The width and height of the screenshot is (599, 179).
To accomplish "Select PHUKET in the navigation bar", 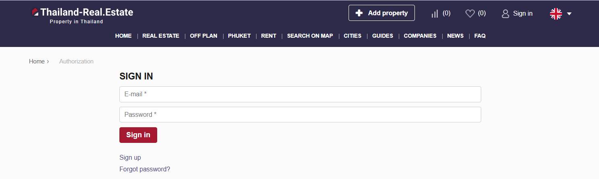I will 239,36.
